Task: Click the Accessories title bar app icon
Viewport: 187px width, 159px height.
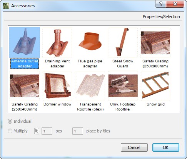Action: (x=6, y=6)
